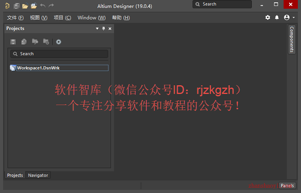The height and width of the screenshot is (193, 301).
Task: Close the Projects panel
Action: pos(110,29)
